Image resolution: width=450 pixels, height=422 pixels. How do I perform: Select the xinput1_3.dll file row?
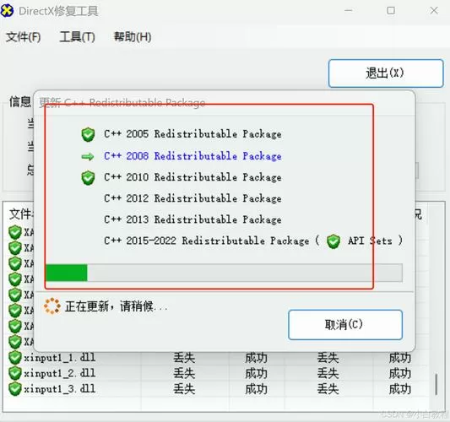218,389
